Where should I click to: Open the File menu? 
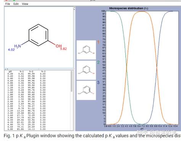point(8,4)
